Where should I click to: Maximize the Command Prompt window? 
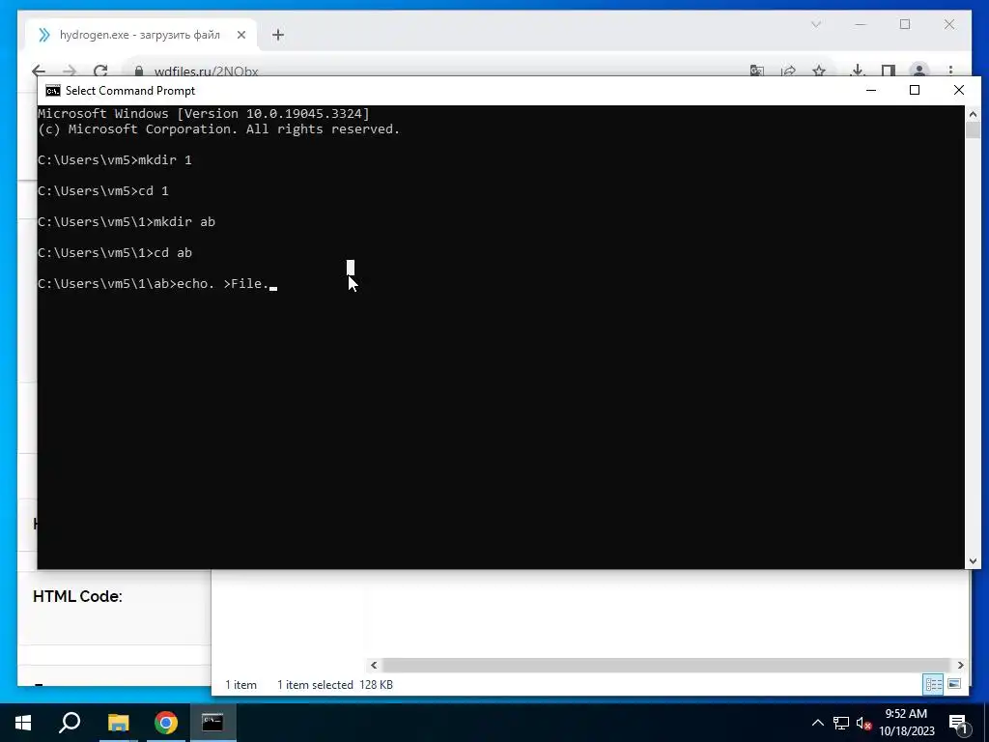pyautogui.click(x=915, y=90)
